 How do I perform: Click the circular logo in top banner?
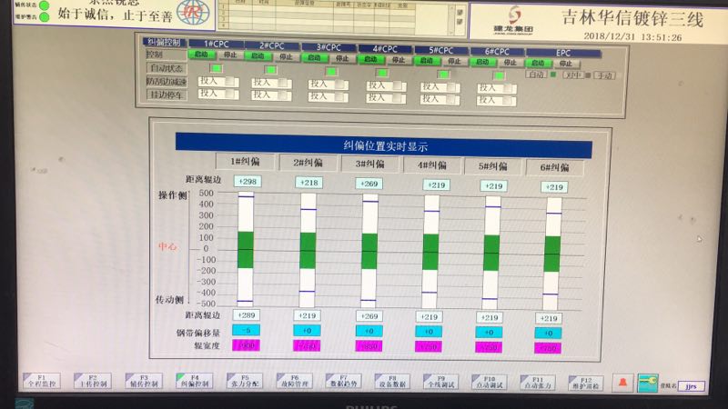pos(189,12)
